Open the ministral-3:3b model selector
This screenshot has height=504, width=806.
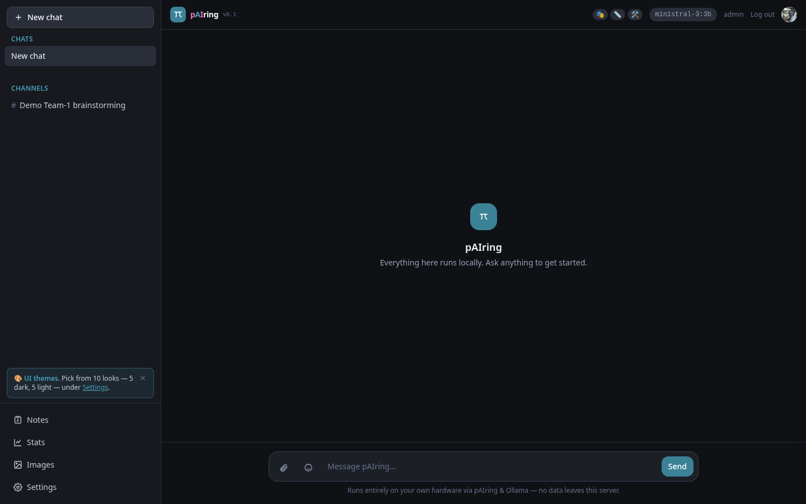(683, 15)
